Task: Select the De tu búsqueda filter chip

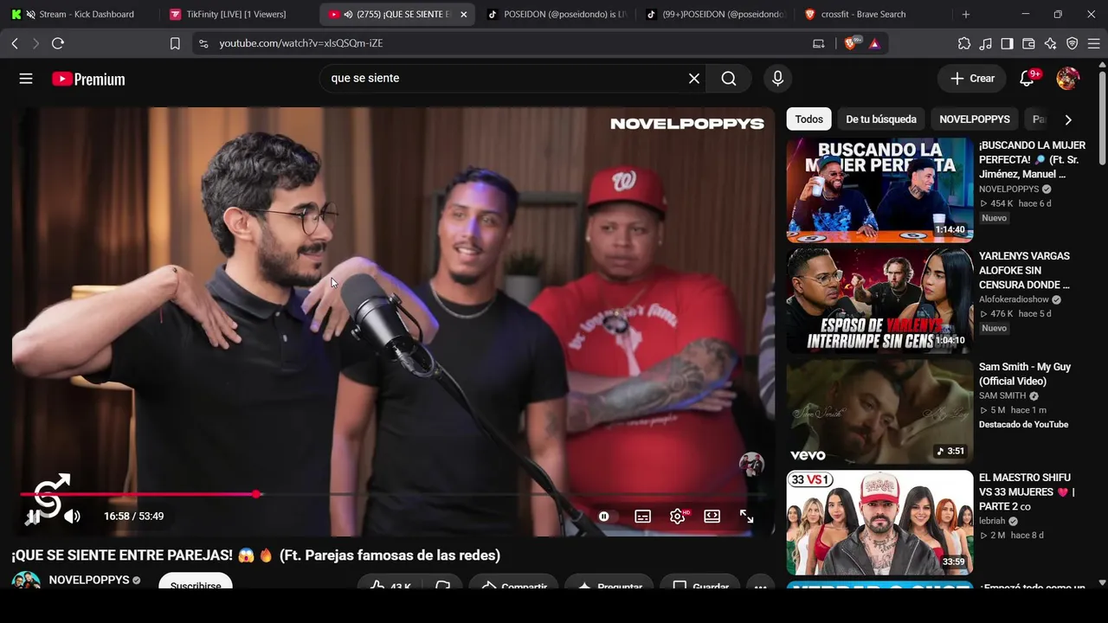Action: (x=881, y=119)
